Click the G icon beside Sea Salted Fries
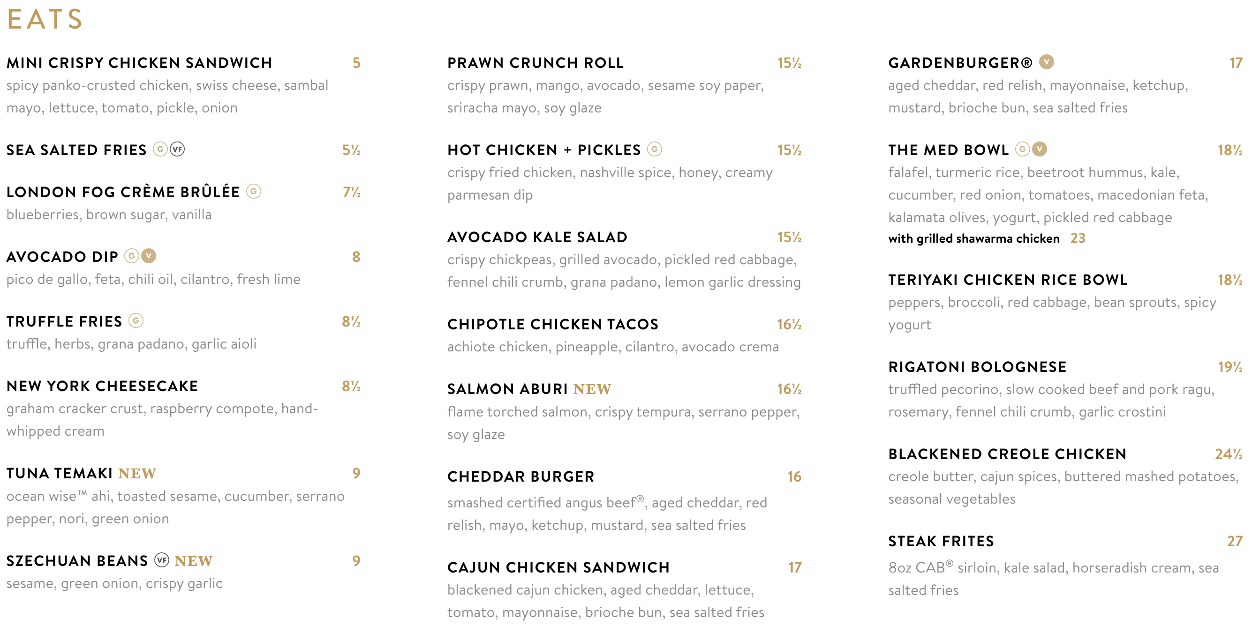The image size is (1252, 625). (x=160, y=149)
